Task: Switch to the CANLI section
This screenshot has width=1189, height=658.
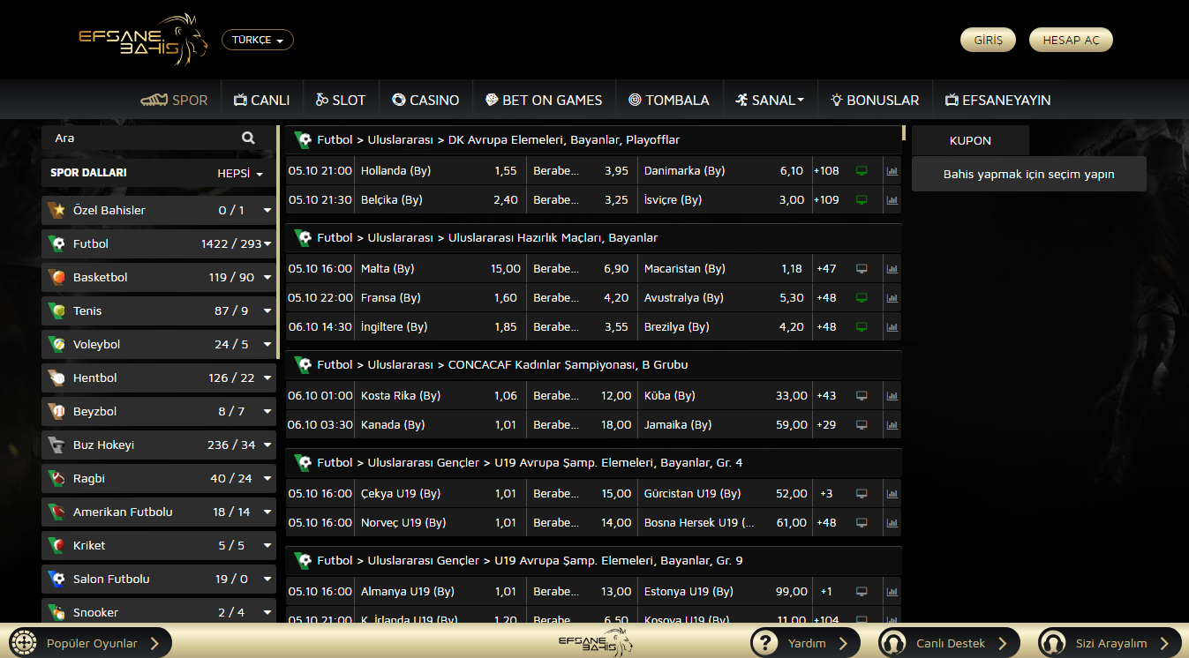Action: pos(261,100)
